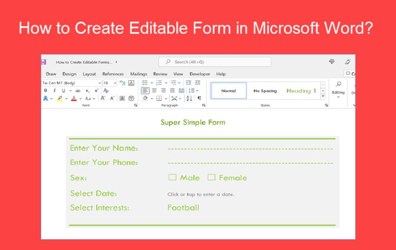This screenshot has width=396, height=250.
Task: Click the Save icon in title bar
Action: (x=43, y=62)
